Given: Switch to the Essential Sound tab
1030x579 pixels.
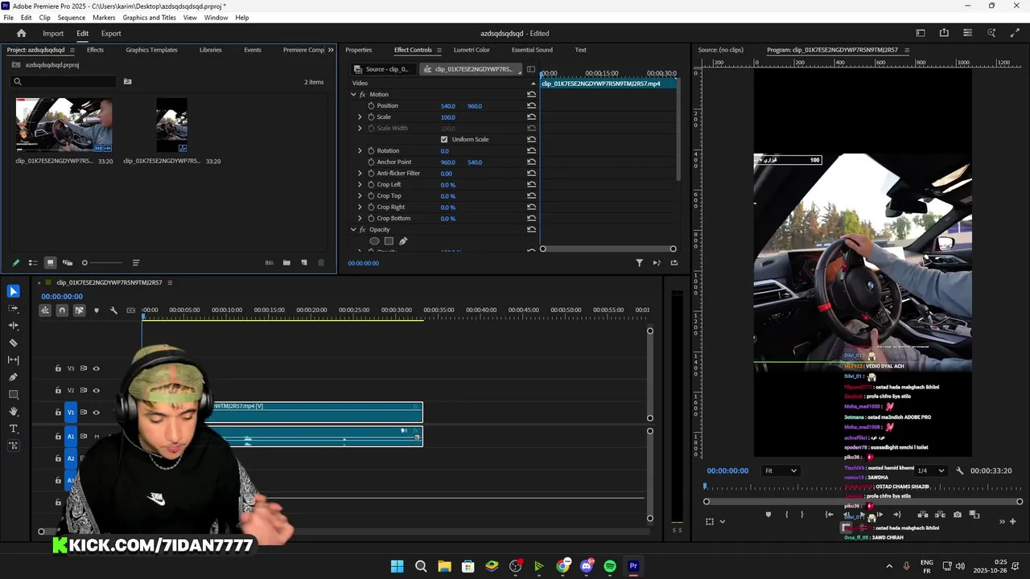Looking at the screenshot, I should coord(532,50).
